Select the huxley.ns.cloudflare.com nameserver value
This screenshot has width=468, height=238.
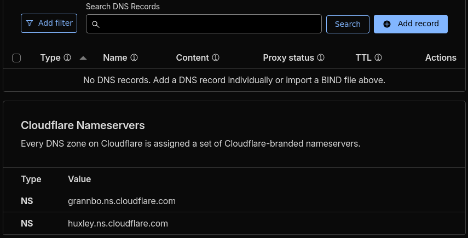click(118, 223)
